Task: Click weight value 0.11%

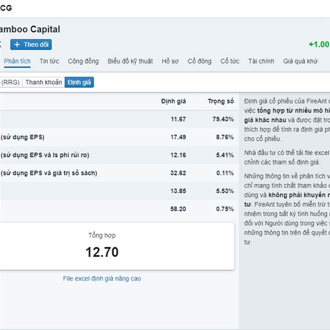Action: pyautogui.click(x=225, y=173)
